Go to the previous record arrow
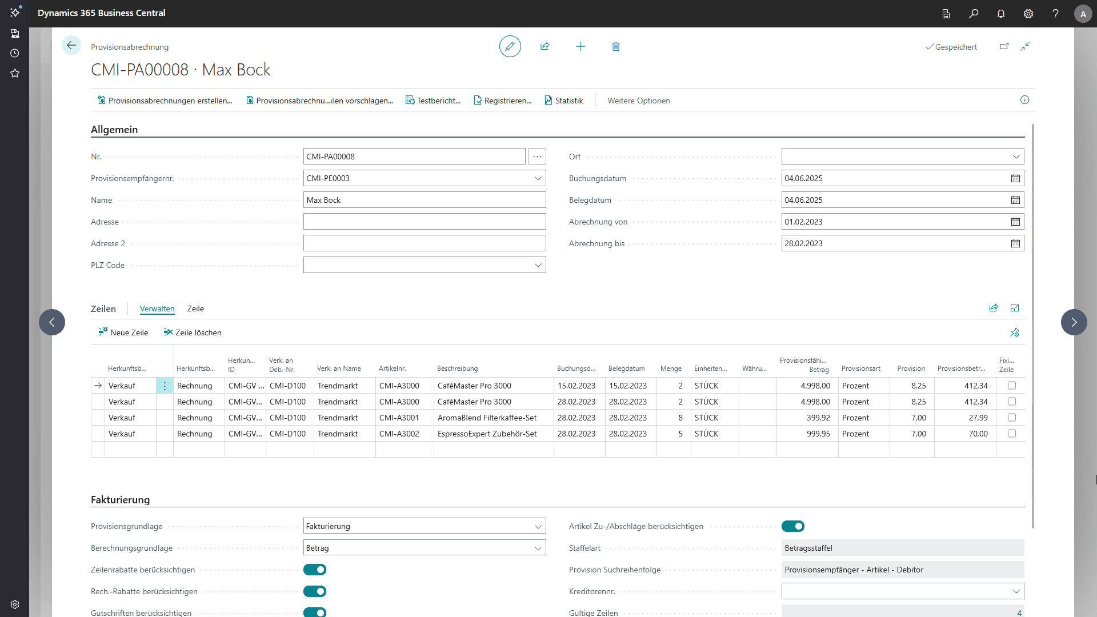Image resolution: width=1097 pixels, height=617 pixels. [52, 322]
